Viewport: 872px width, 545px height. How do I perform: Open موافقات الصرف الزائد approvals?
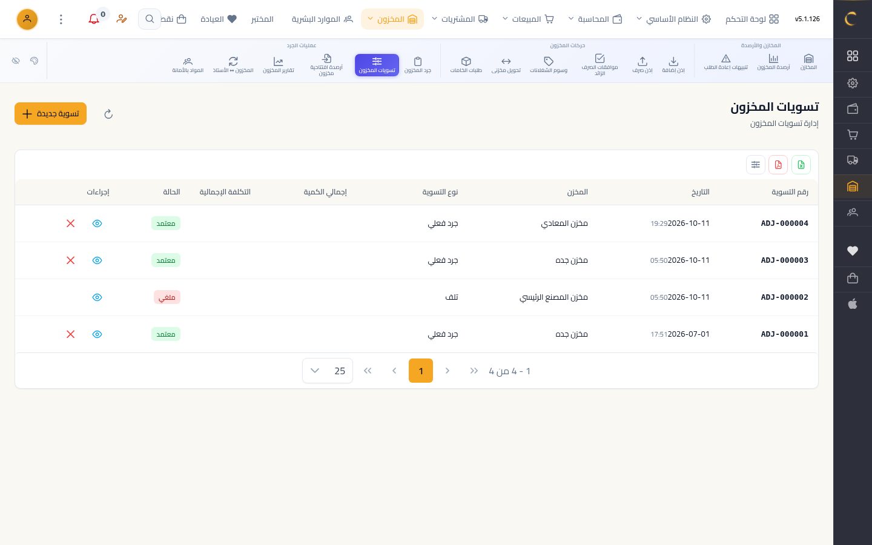(x=599, y=65)
